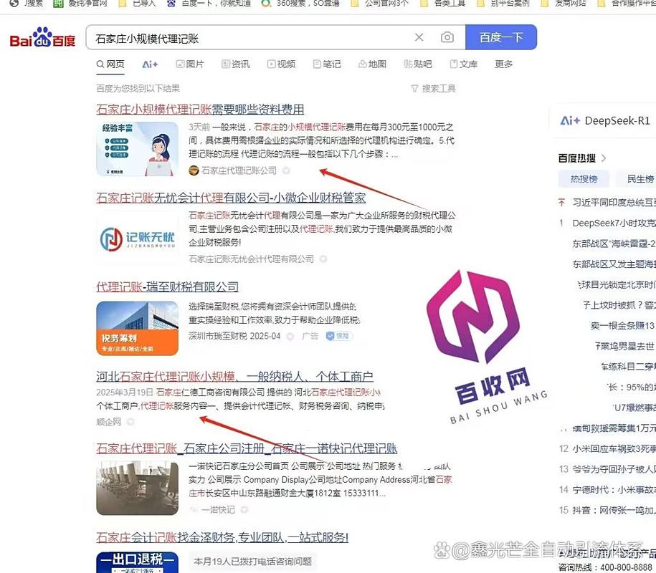Open hot search 东部战区"海峡雷霆
The image size is (656, 573).
614,244
